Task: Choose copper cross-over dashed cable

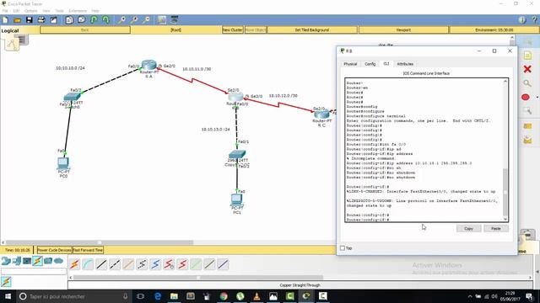Action: pyautogui.click(x=115, y=264)
